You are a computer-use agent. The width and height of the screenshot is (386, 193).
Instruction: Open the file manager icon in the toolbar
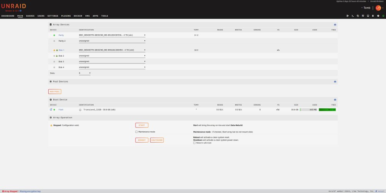pyautogui.click(x=358, y=16)
